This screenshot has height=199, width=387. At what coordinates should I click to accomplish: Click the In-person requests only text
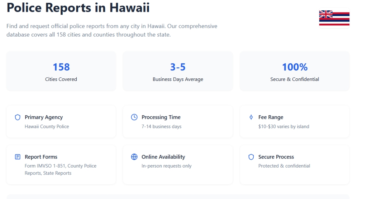point(166,166)
